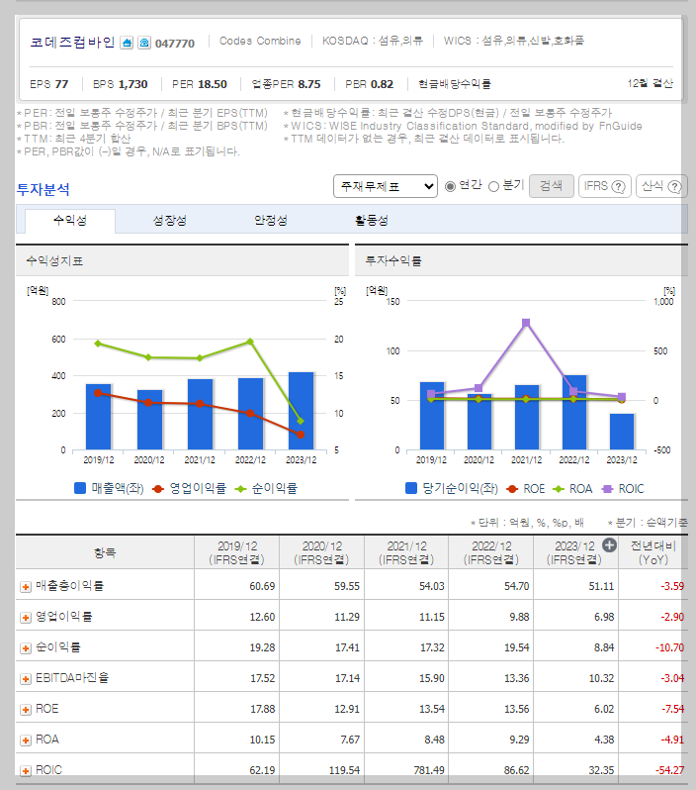Click the ROIC YoY value -54.27
This screenshot has width=696, height=790.
669,770
